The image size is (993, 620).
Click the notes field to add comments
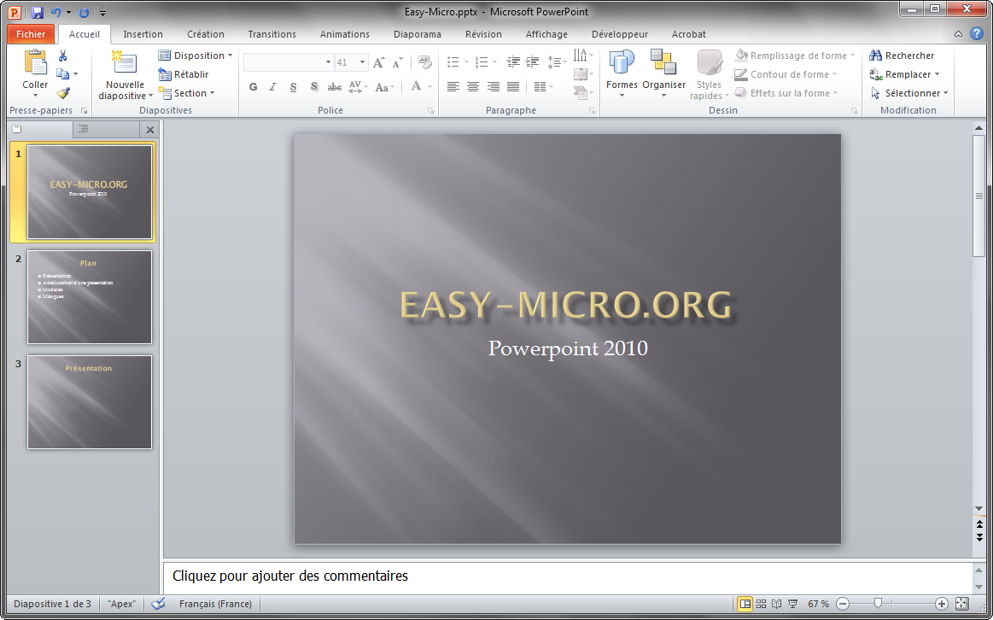[568, 576]
